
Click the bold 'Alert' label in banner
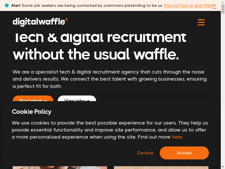(x=16, y=6)
